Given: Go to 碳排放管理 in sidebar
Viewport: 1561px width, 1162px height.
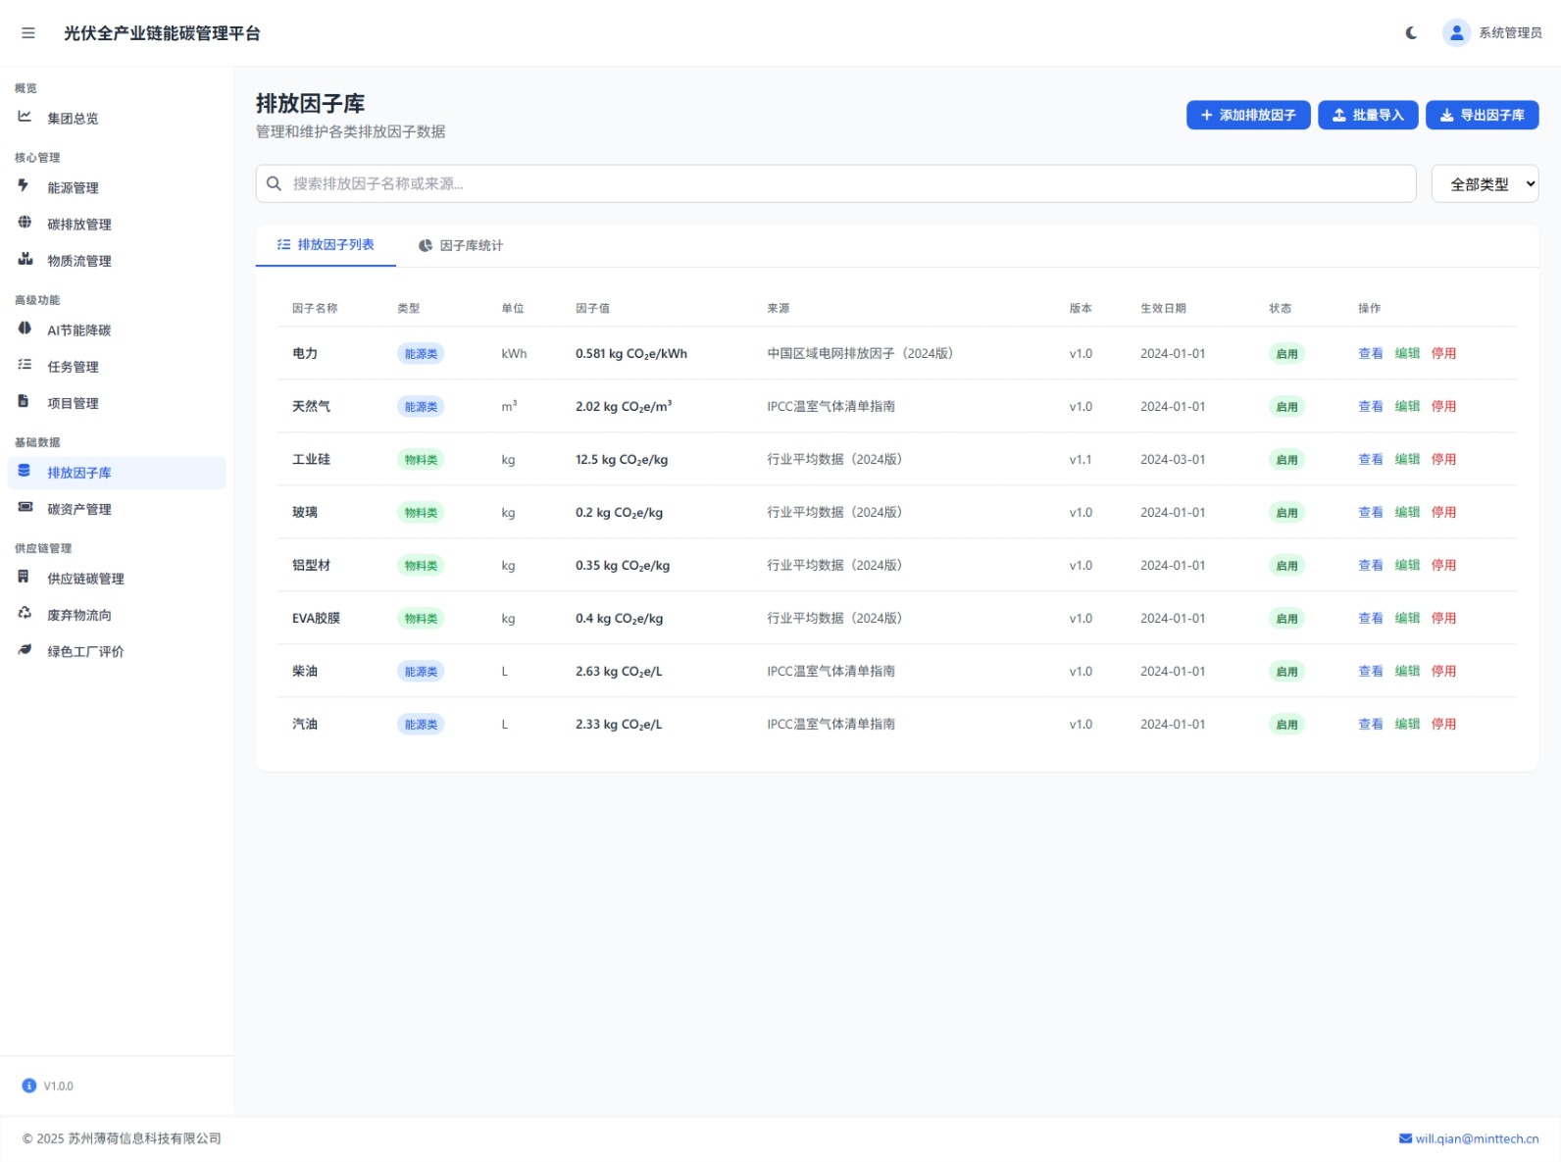Looking at the screenshot, I should [78, 225].
